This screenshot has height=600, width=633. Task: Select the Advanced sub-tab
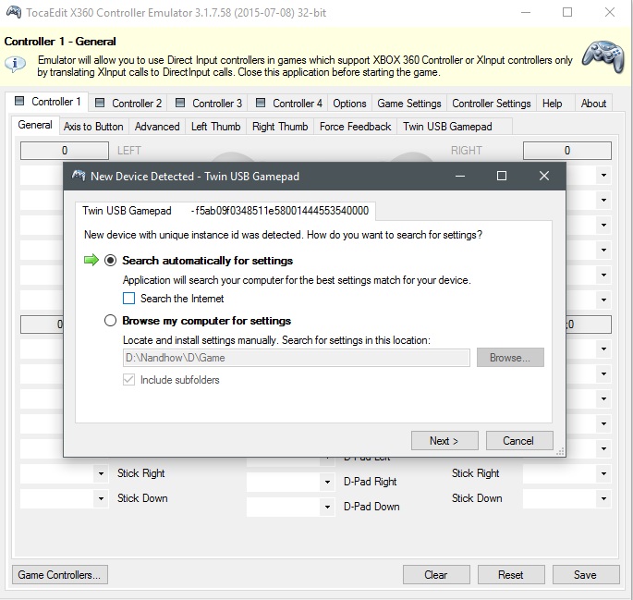[x=157, y=127]
